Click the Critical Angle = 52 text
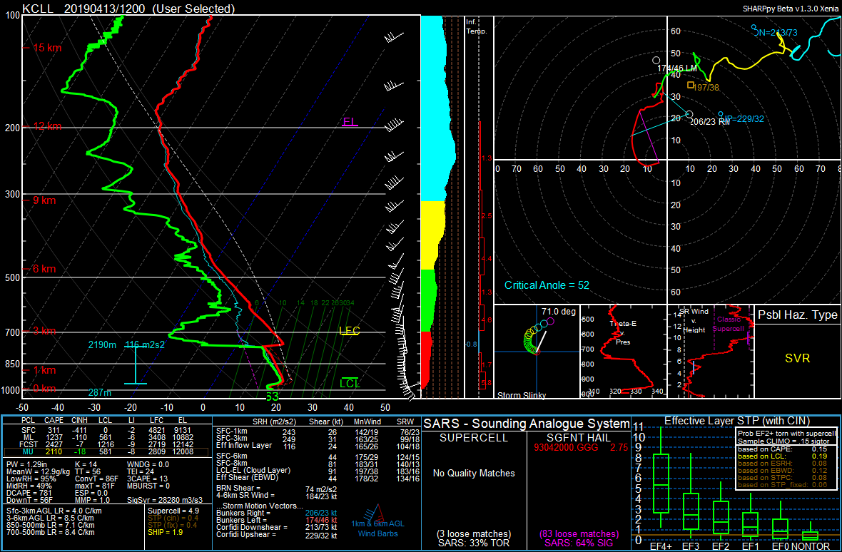Viewport: 842px width, 552px height. pos(547,285)
